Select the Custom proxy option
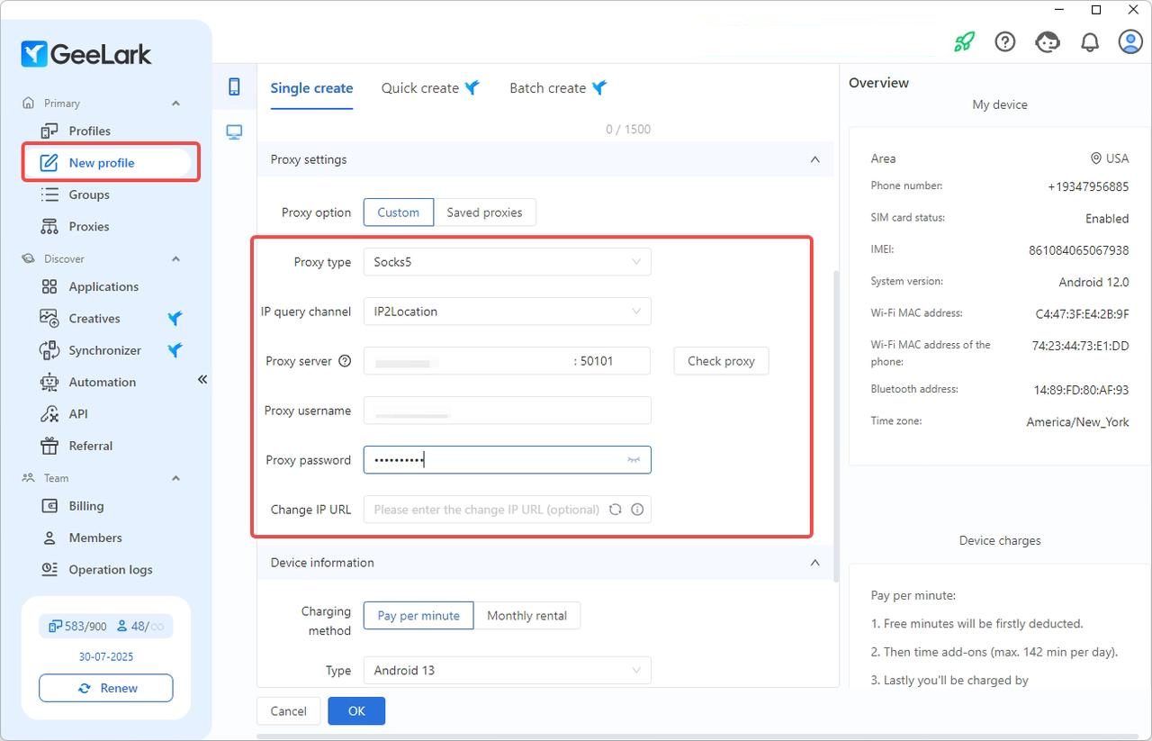 coord(398,212)
